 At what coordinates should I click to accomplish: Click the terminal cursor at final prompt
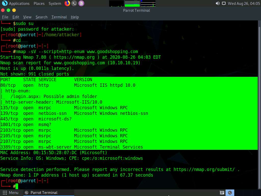[x=17, y=186]
